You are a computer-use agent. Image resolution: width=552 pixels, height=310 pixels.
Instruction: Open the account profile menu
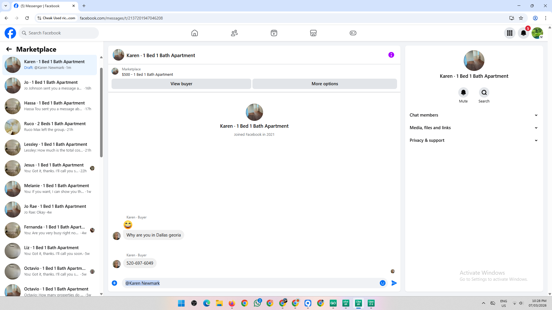click(x=537, y=33)
